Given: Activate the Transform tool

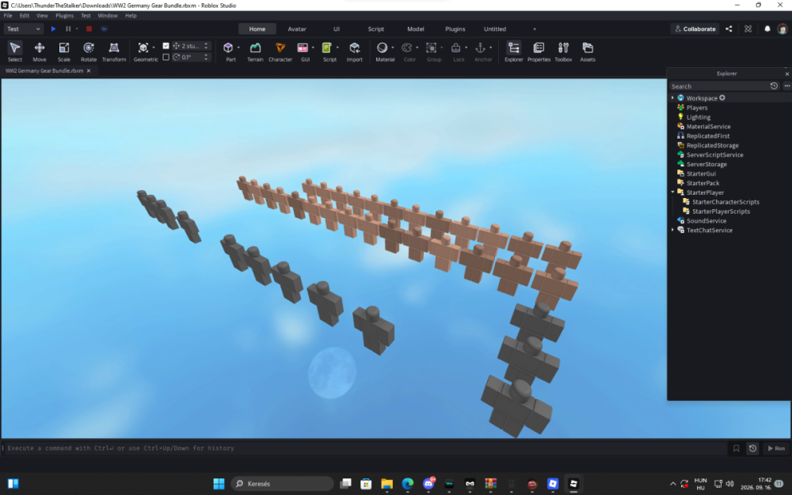Looking at the screenshot, I should 113,51.
